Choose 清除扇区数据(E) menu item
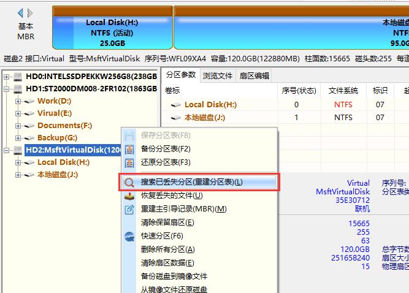 click(199, 263)
